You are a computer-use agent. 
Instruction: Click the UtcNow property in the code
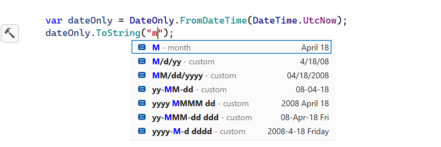(320, 20)
